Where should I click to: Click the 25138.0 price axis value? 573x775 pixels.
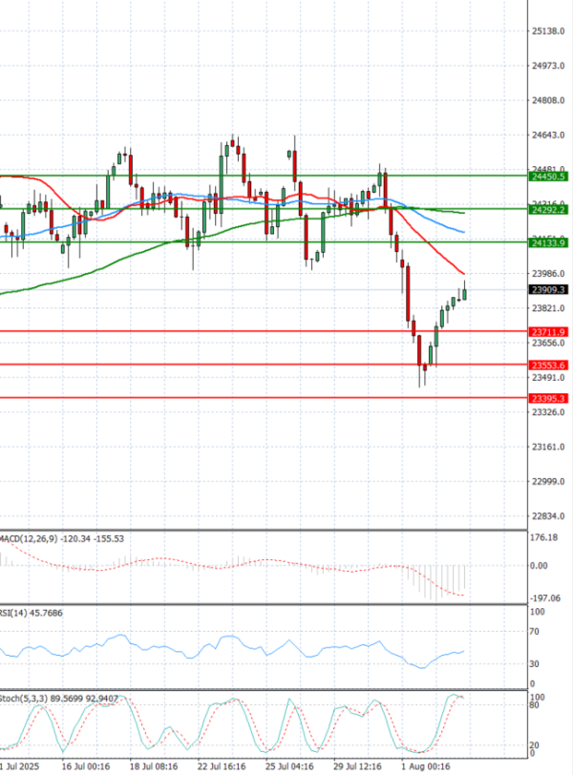548,31
